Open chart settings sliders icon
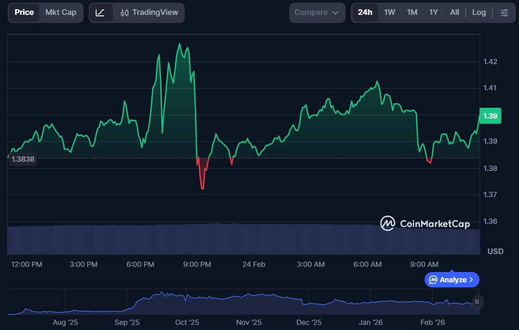 pyautogui.click(x=504, y=13)
